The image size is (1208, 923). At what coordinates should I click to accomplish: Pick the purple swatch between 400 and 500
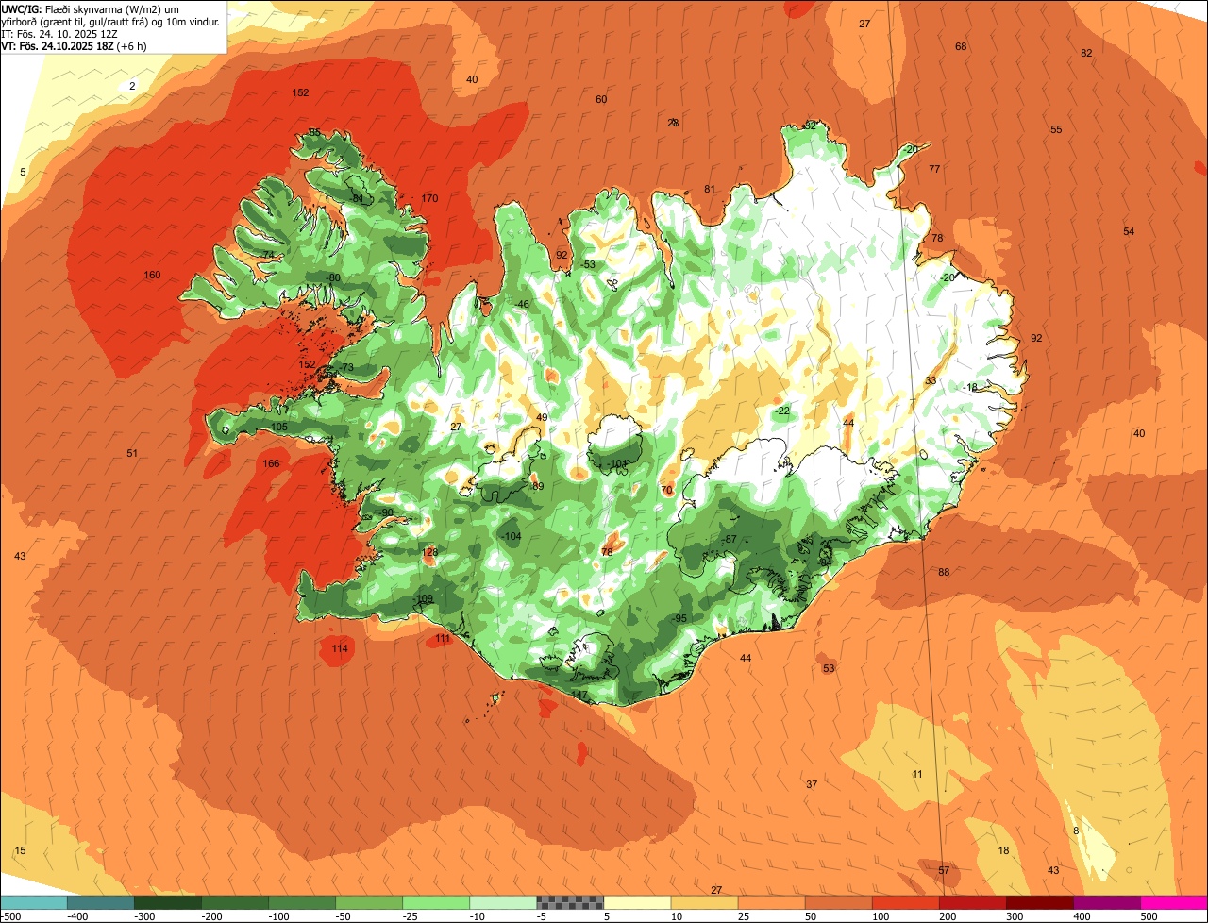click(x=1105, y=902)
